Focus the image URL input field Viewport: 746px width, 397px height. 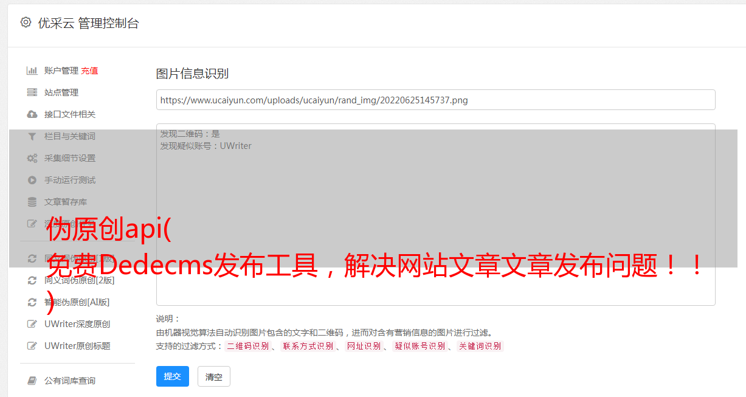(x=435, y=100)
